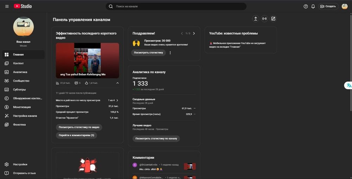Click the '@SriJumiati-n5c' username

[x=149, y=165]
